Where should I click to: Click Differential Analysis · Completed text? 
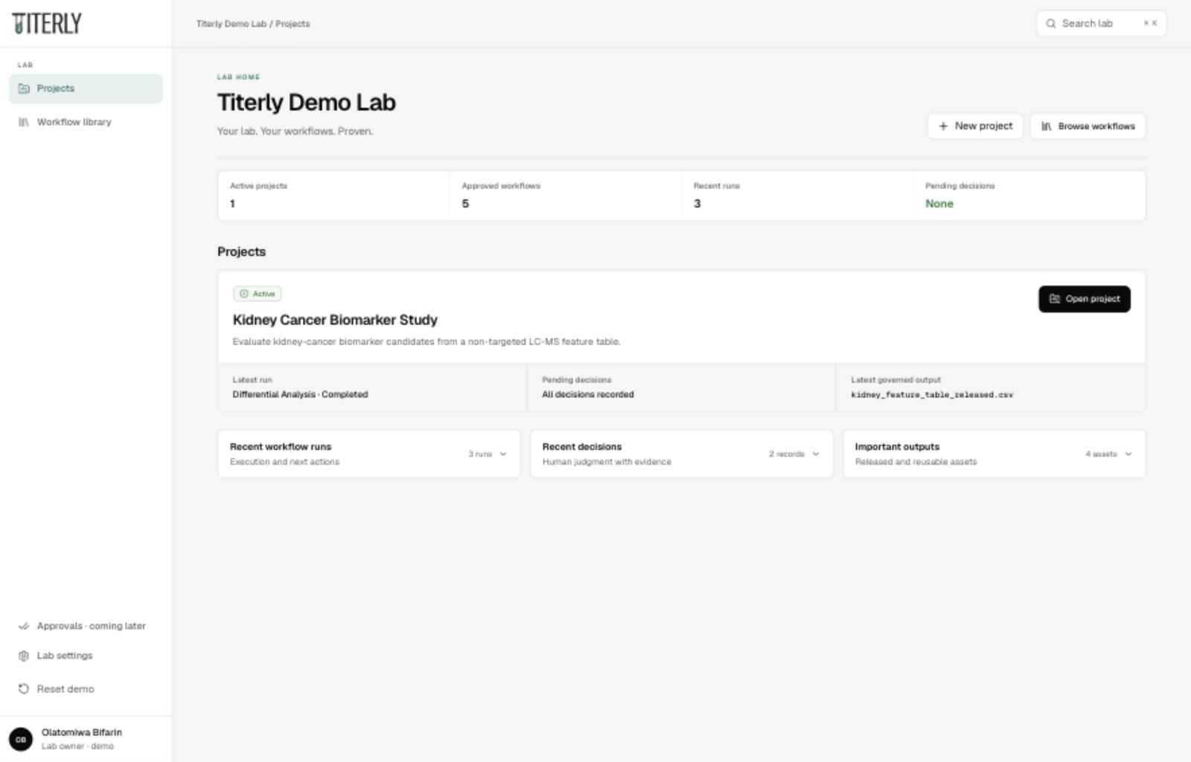(x=300, y=394)
